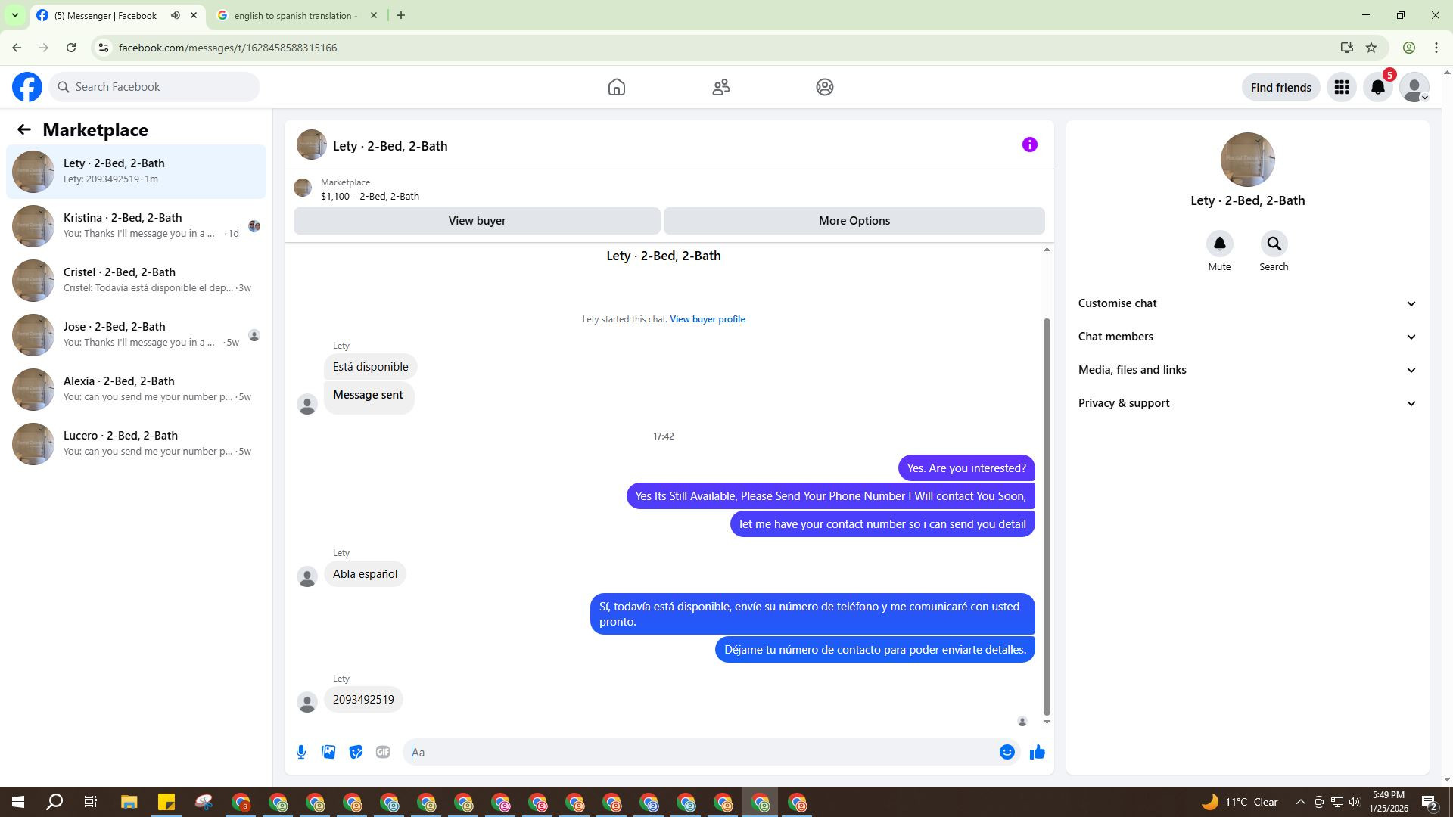Open Jose conversation in chat list

(x=136, y=335)
